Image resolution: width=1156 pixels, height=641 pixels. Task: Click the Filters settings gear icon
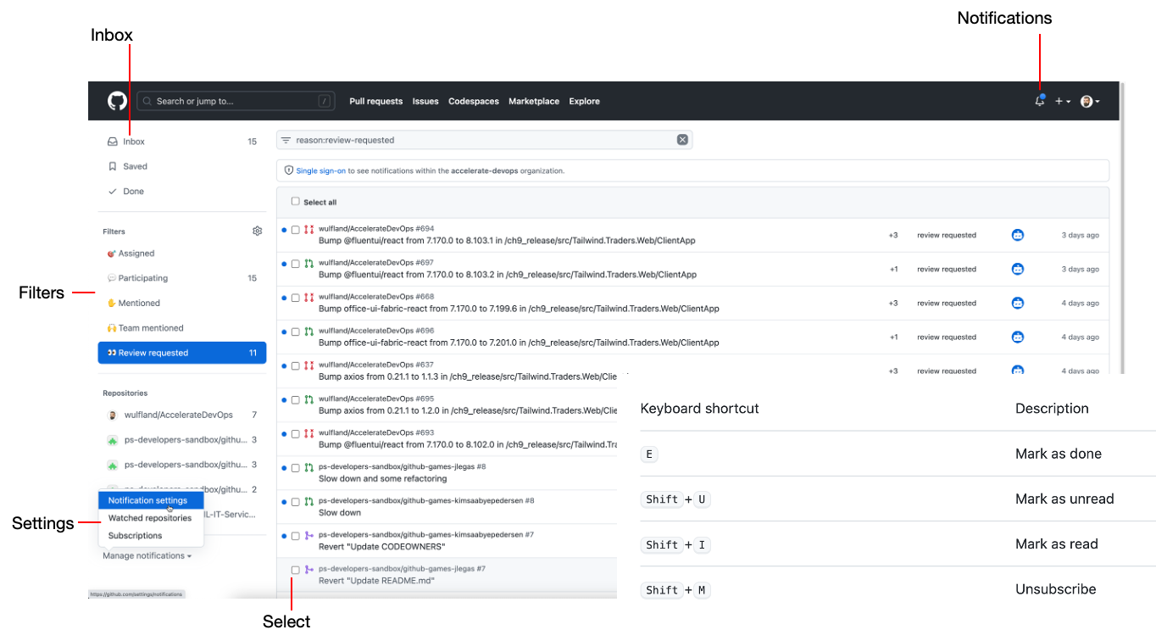click(257, 231)
